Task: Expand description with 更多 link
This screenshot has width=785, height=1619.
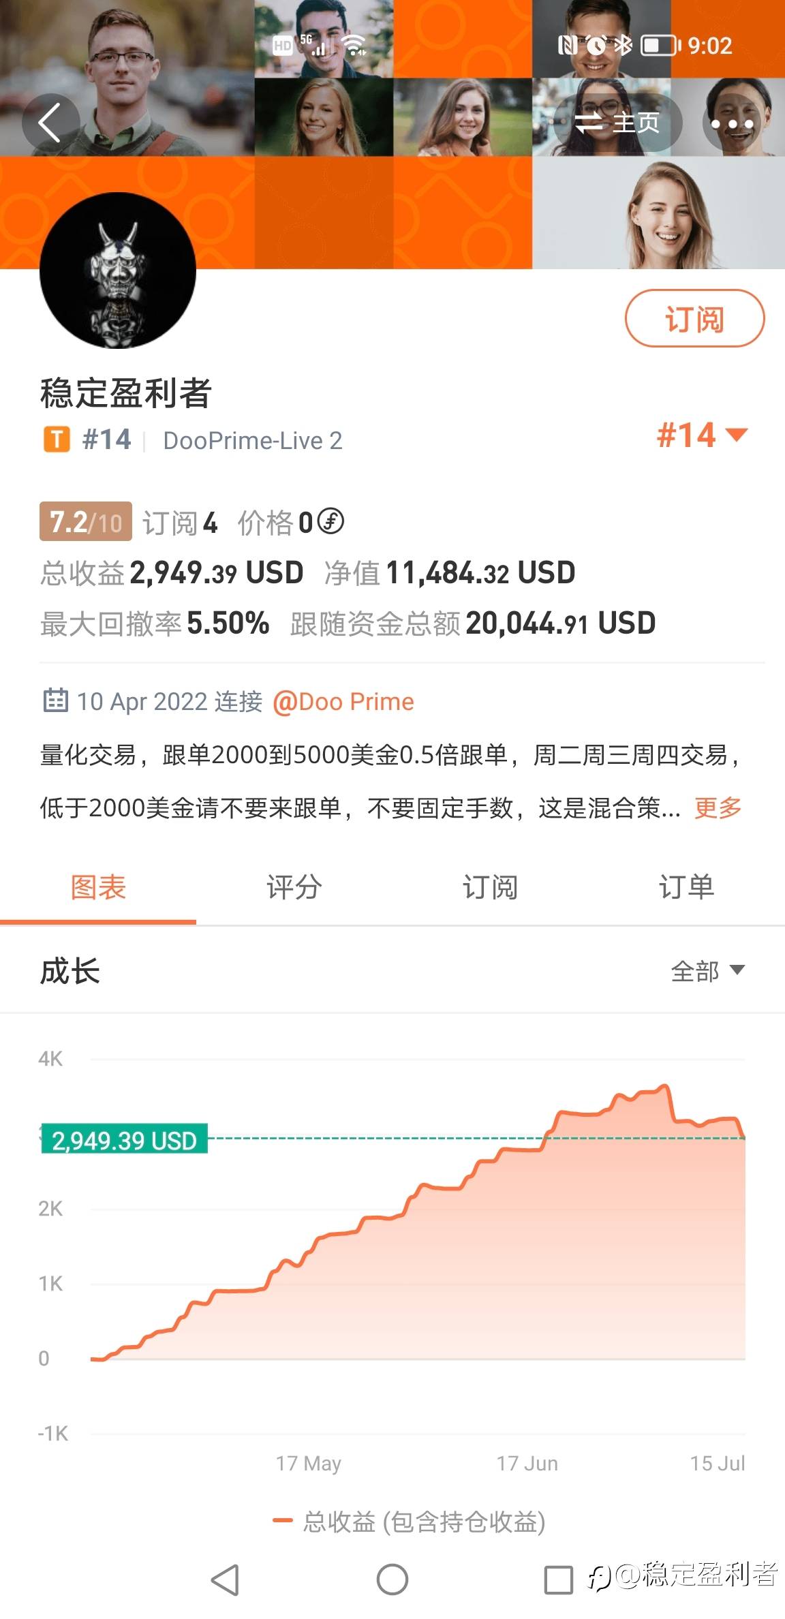Action: [718, 807]
